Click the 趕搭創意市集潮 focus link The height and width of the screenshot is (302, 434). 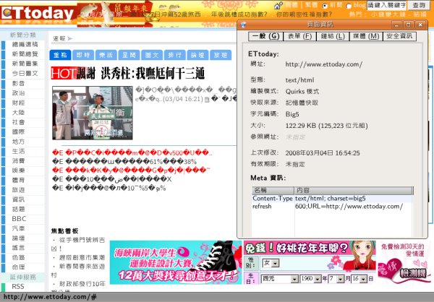(82, 257)
